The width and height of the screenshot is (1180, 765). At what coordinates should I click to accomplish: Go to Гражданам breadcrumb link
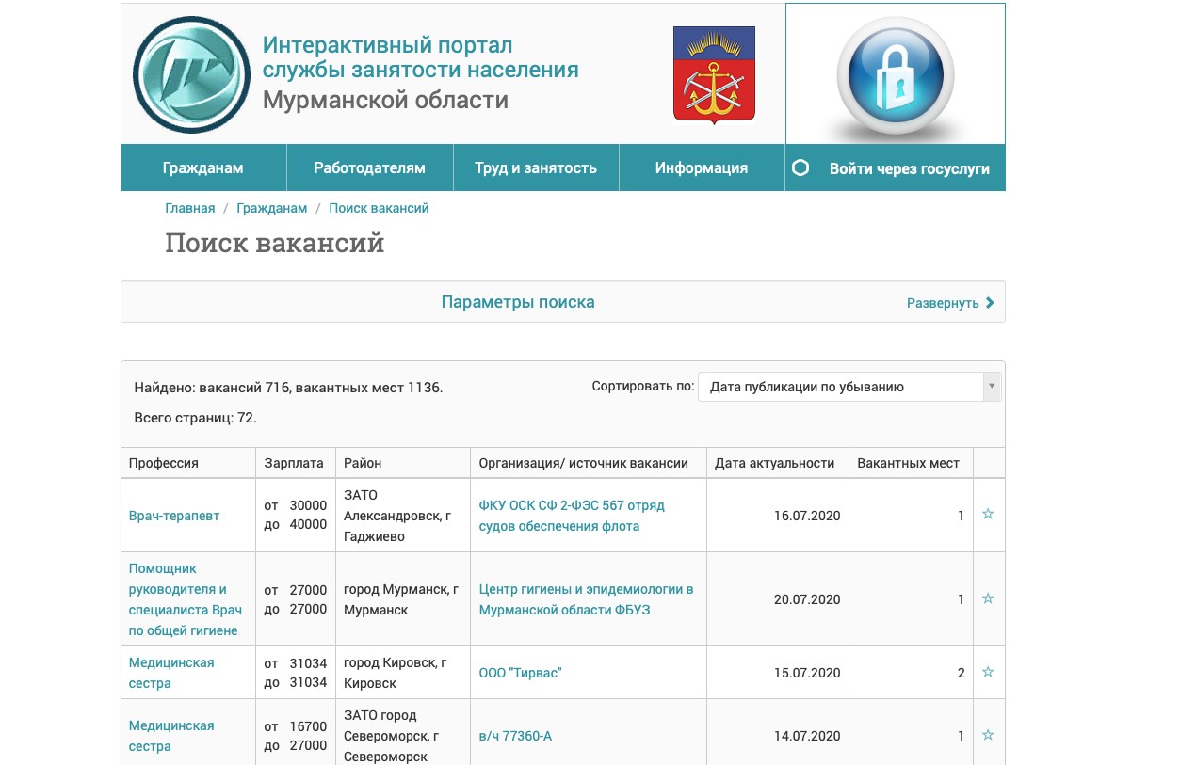(272, 208)
